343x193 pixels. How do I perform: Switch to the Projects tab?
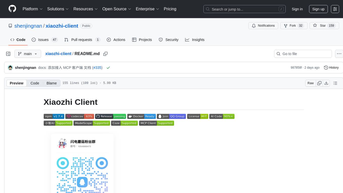tap(142, 40)
